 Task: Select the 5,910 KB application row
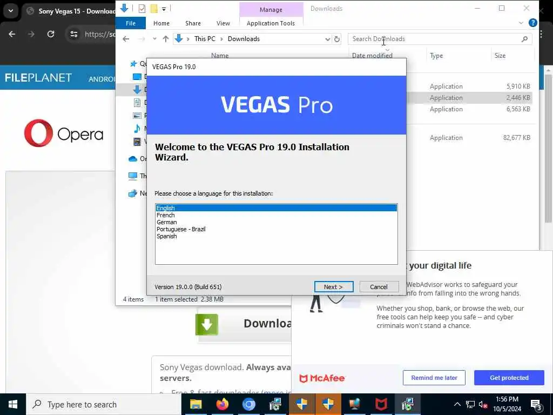click(x=469, y=86)
